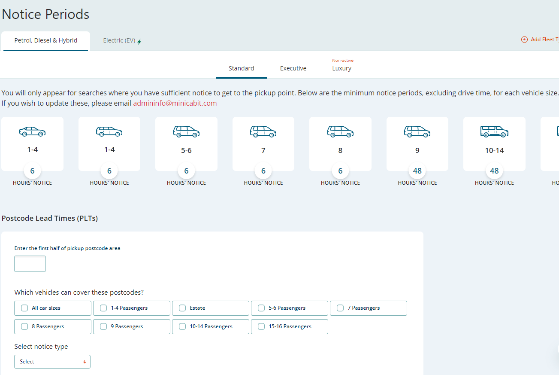Switch to Petrol, Diesel & Hybrid tab
559x375 pixels.
46,41
